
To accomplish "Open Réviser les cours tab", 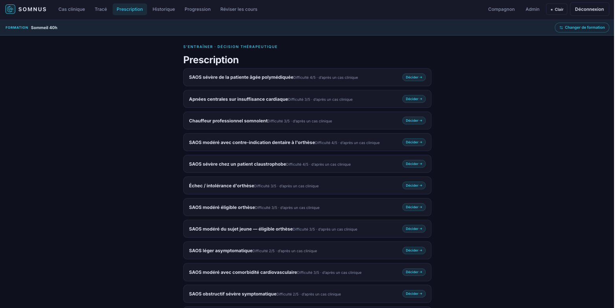I will click(x=240, y=9).
